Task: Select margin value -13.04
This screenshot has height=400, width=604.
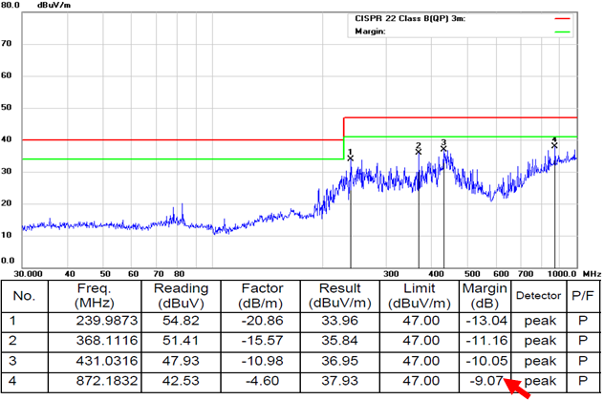Action: [x=486, y=321]
